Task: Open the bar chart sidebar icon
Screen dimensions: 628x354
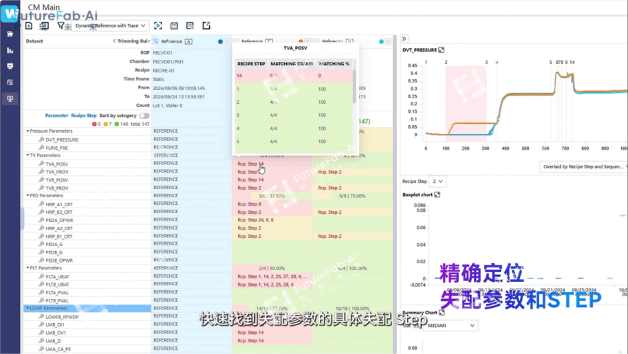Action: click(10, 50)
